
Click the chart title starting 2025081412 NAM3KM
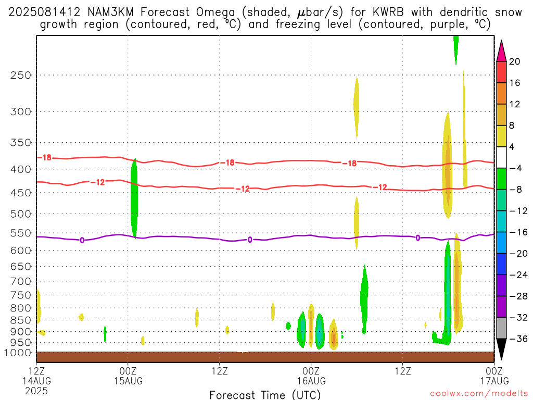[265, 18]
